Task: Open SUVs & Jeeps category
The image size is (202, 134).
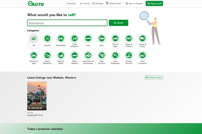Action: [x=115, y=39]
